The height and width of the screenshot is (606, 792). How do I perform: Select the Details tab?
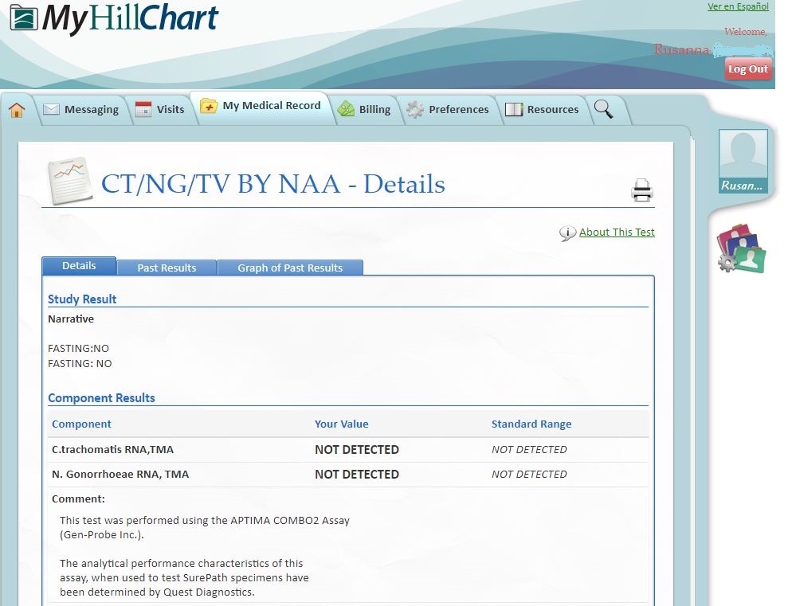[79, 266]
